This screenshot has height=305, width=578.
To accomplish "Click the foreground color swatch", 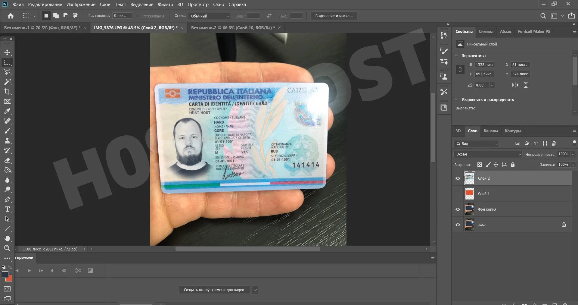I will tap(5, 275).
